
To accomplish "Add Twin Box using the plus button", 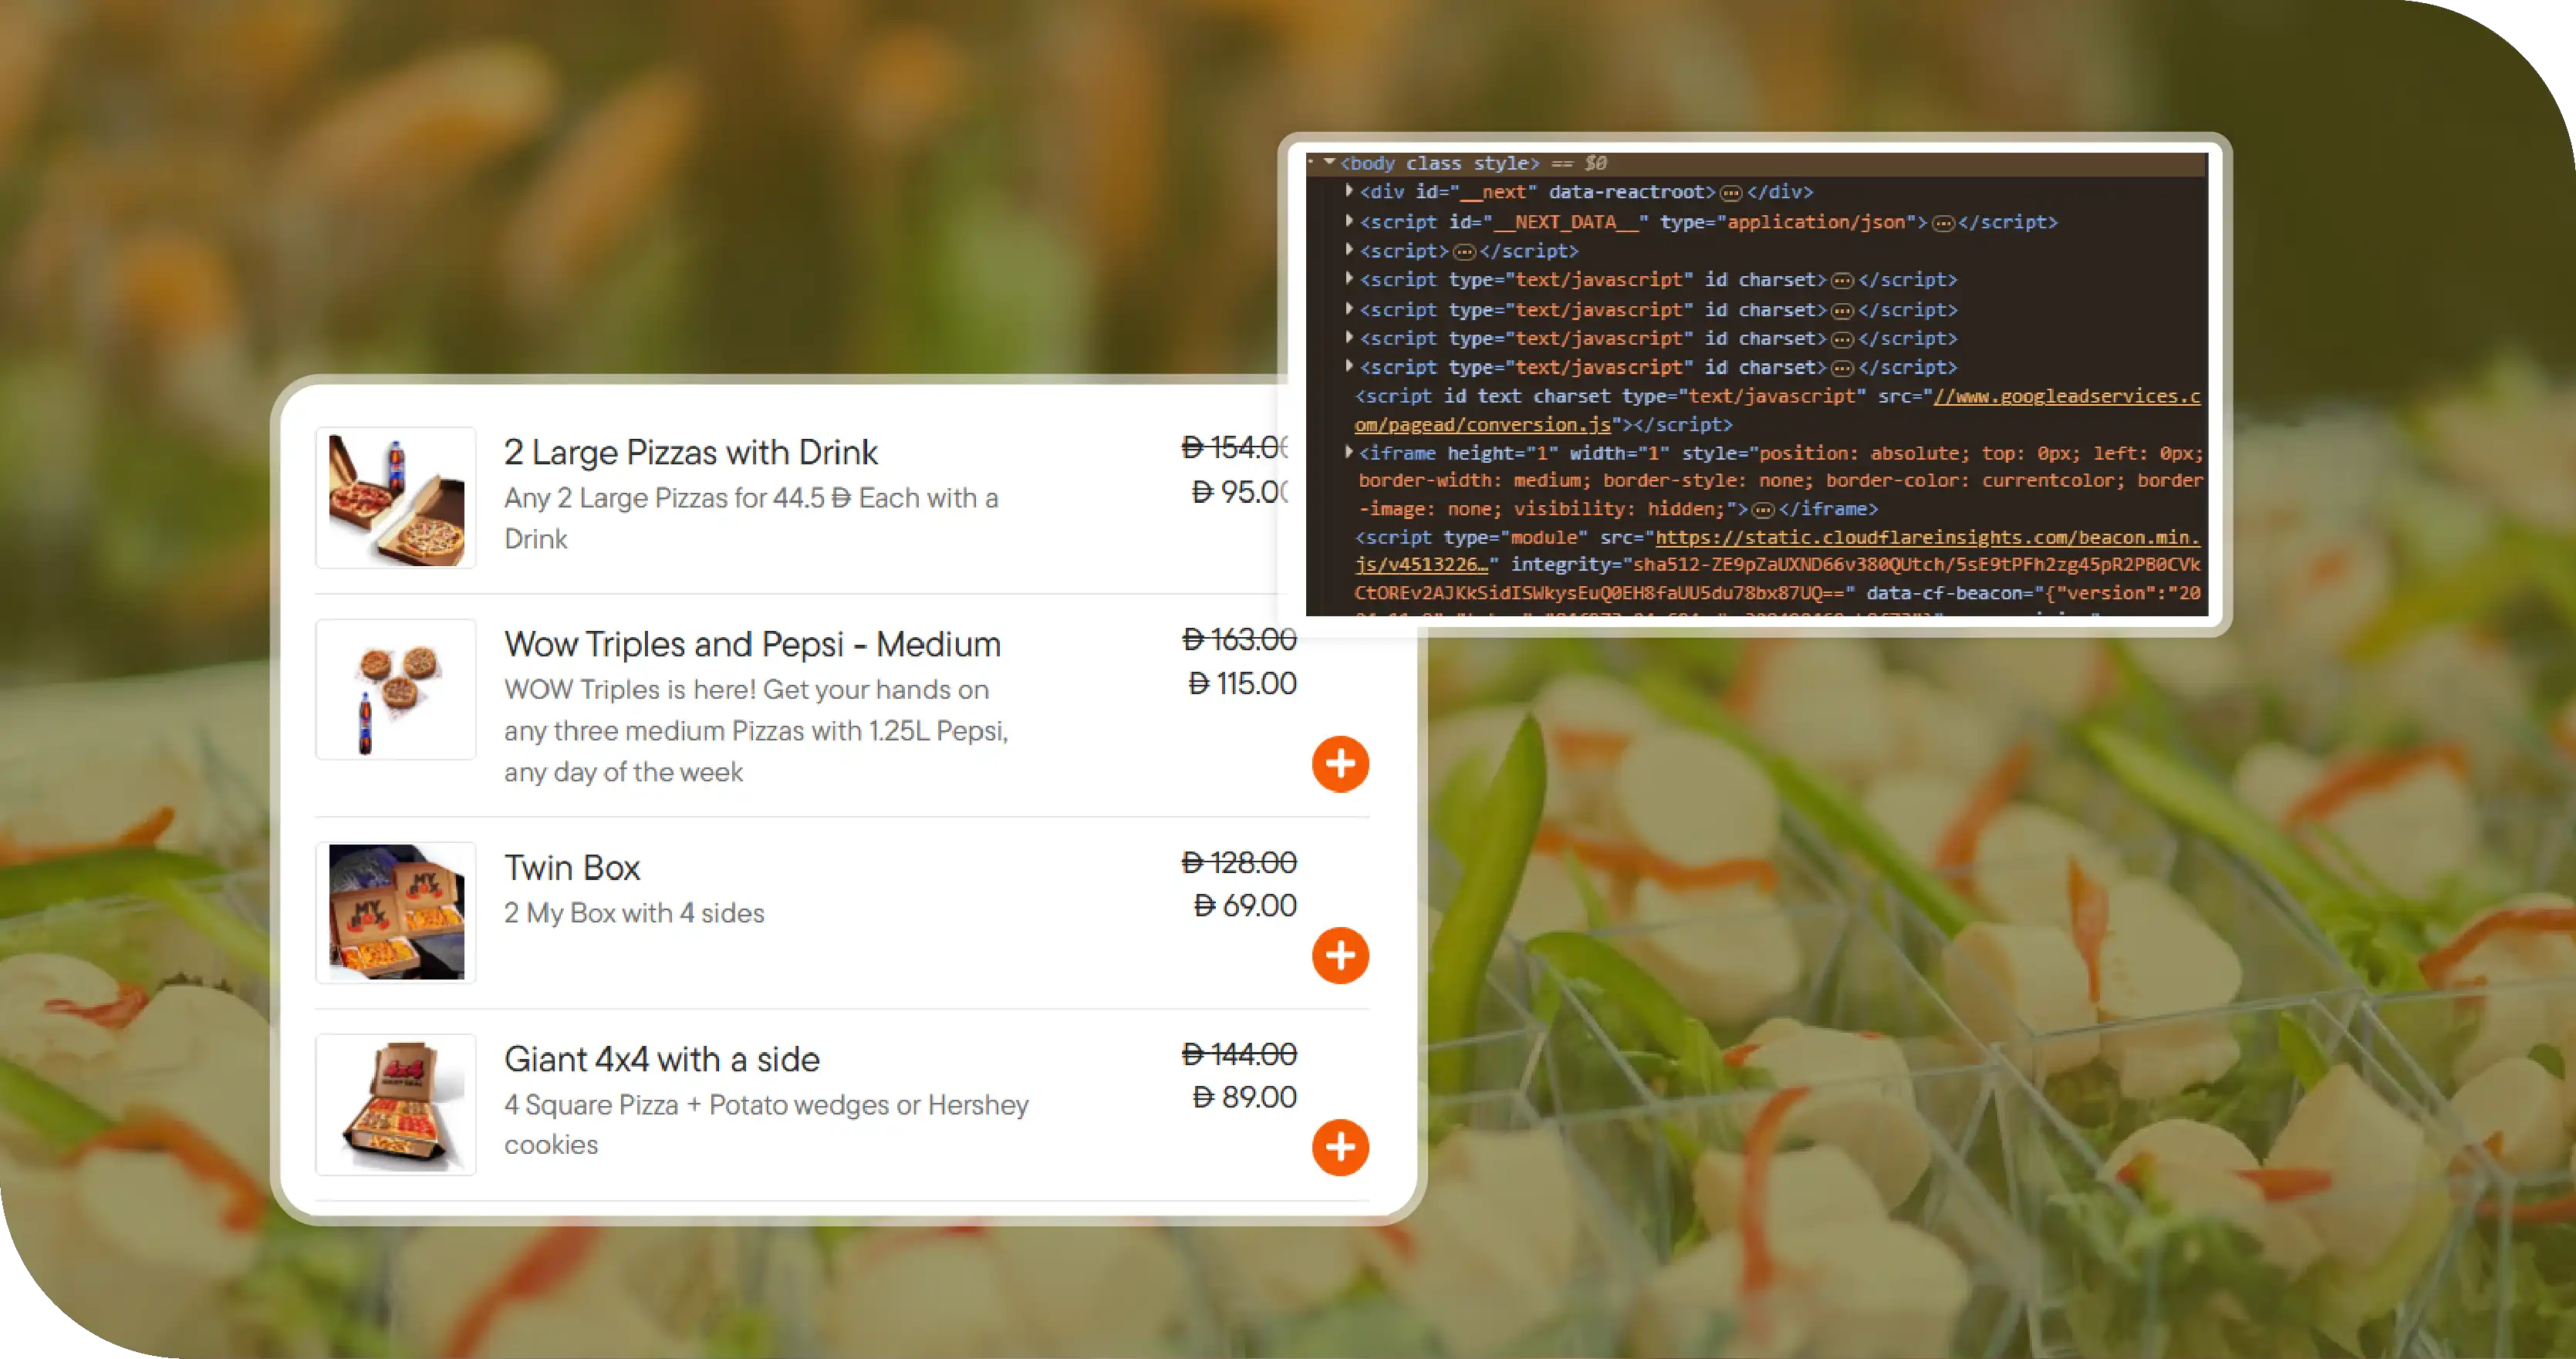I will tap(1340, 955).
